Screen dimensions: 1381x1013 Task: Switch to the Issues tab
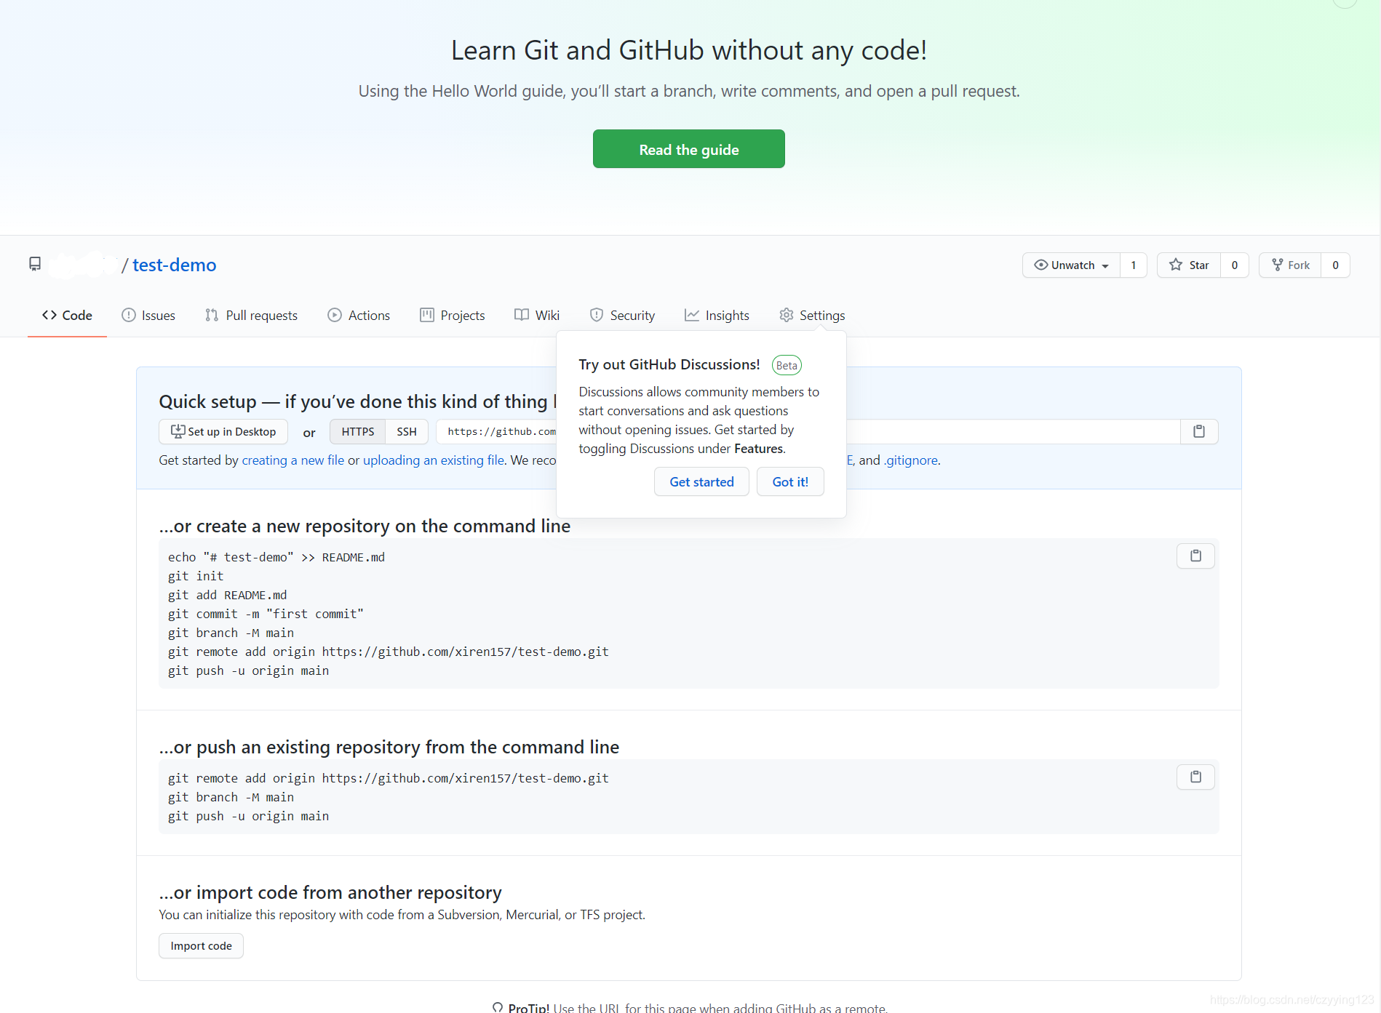[x=148, y=315]
